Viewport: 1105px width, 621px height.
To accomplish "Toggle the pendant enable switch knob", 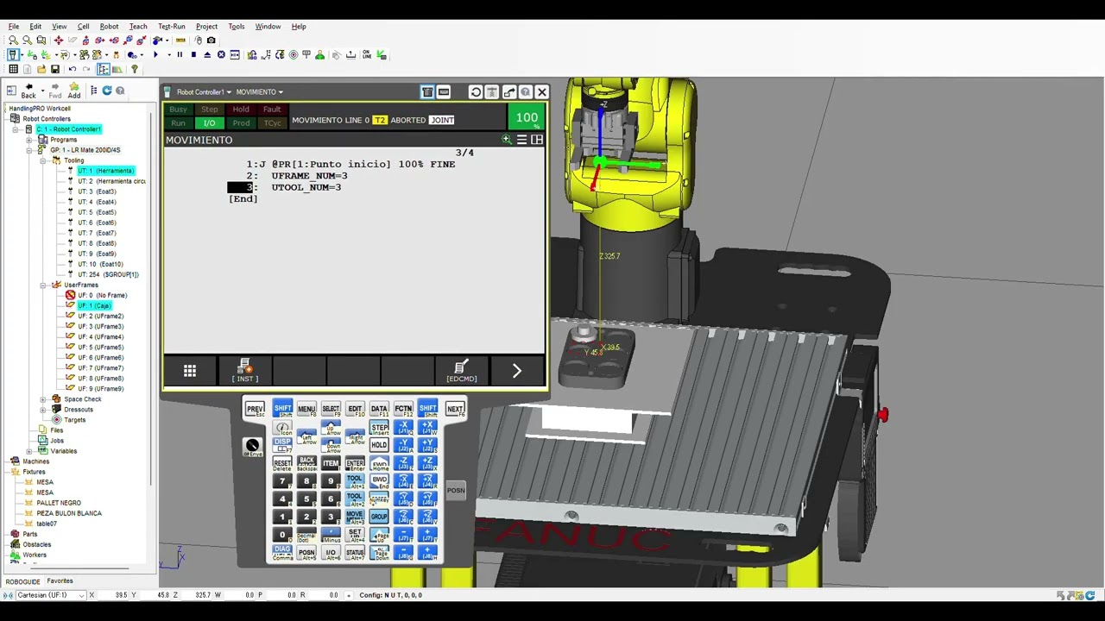I will pyautogui.click(x=252, y=446).
